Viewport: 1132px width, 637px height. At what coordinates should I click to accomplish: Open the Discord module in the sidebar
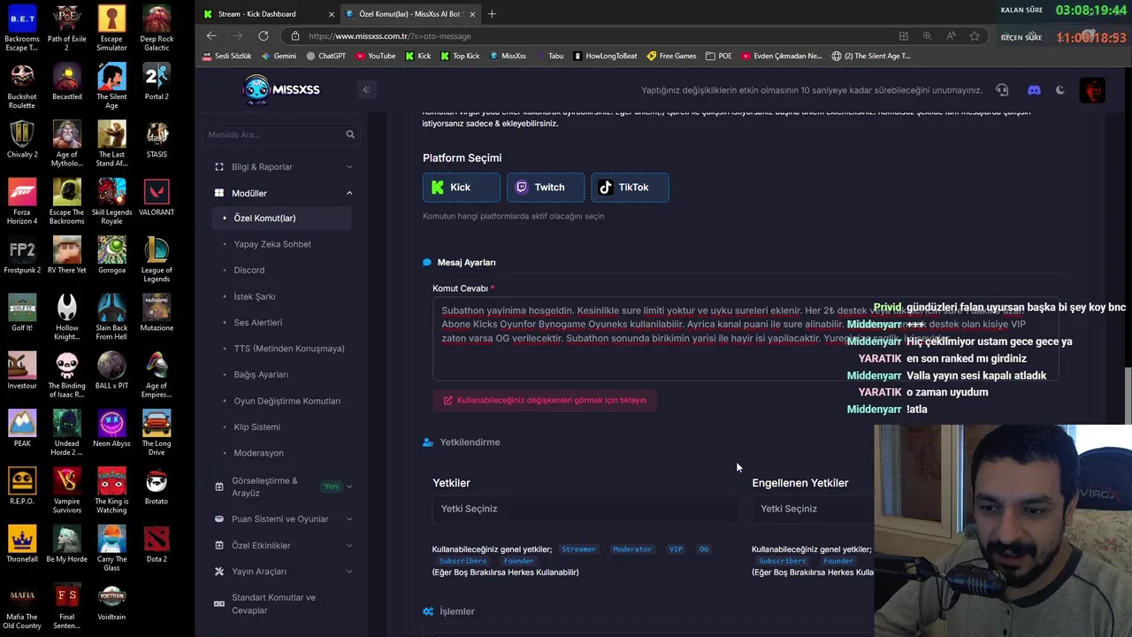point(249,270)
